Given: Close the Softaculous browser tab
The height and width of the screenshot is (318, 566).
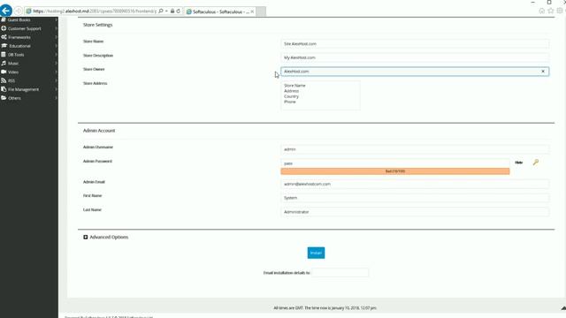Looking at the screenshot, I should tap(252, 11).
